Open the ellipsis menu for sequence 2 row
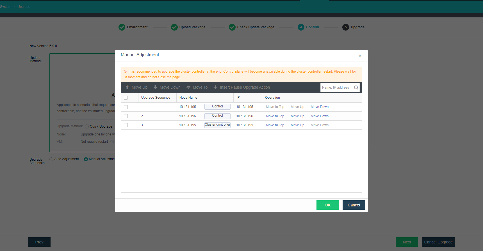 click(332, 116)
